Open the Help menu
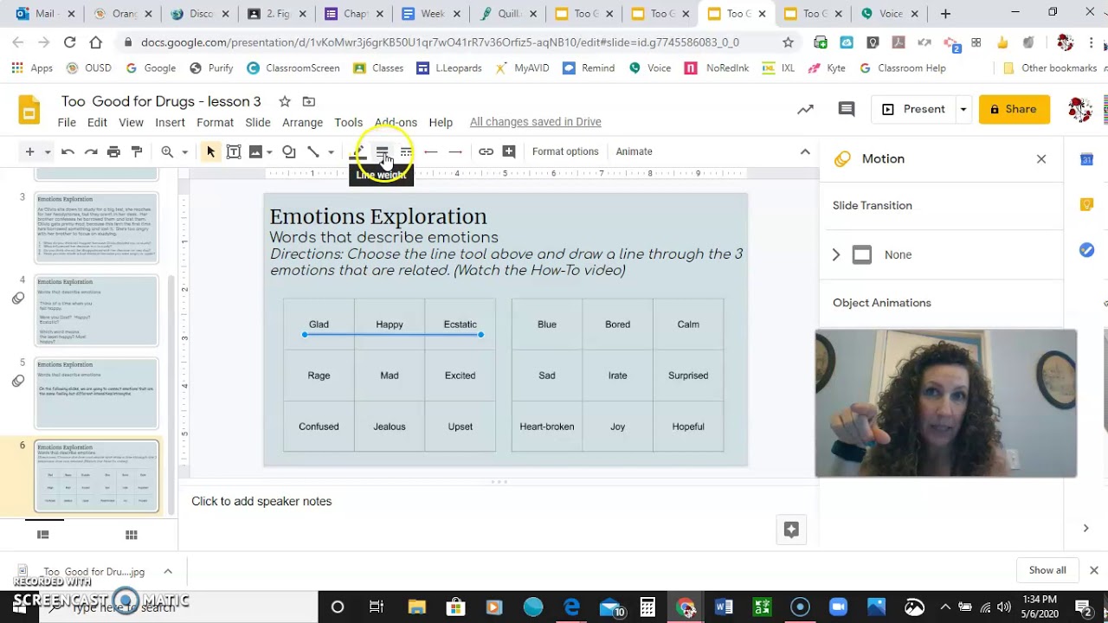The height and width of the screenshot is (623, 1108). (441, 122)
